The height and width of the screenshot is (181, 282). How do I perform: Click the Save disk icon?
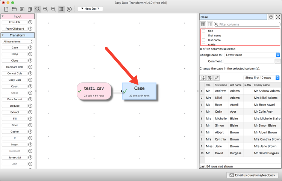[x=22, y=9]
